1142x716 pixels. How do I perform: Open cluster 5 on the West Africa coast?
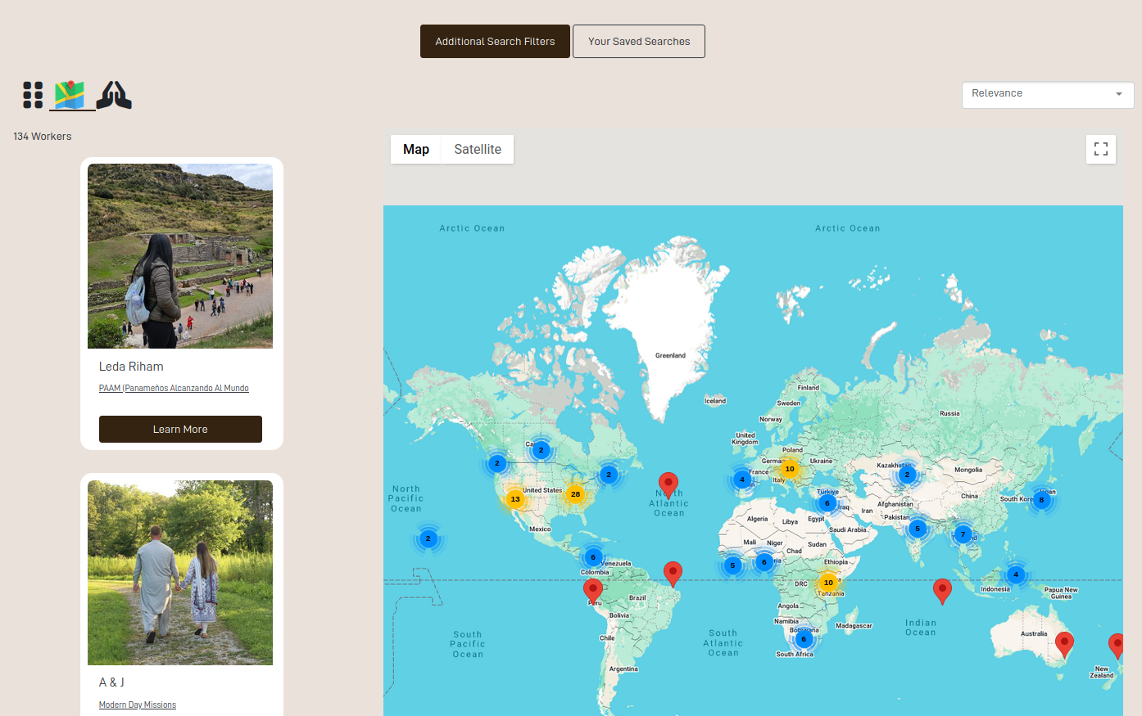(x=733, y=565)
